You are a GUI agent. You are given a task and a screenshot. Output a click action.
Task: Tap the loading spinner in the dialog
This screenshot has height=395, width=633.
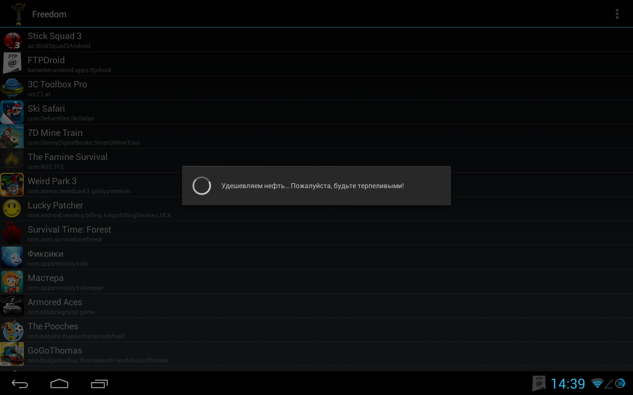click(x=202, y=186)
